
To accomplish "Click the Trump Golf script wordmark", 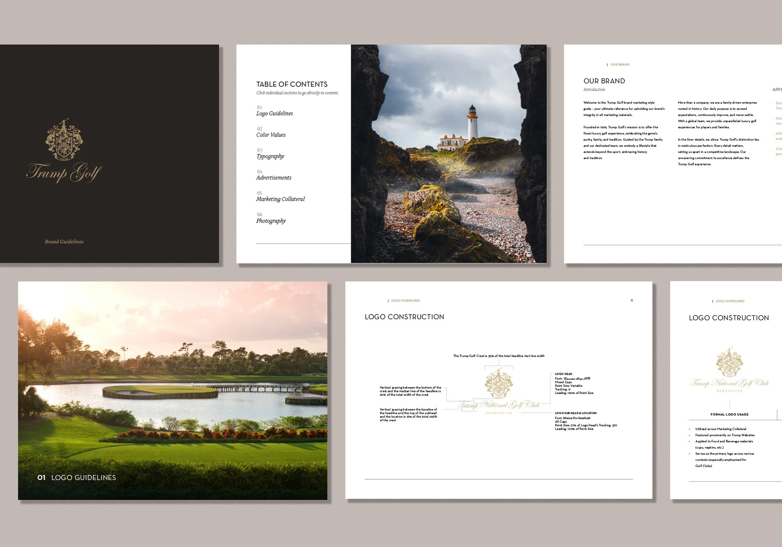I will tap(64, 172).
